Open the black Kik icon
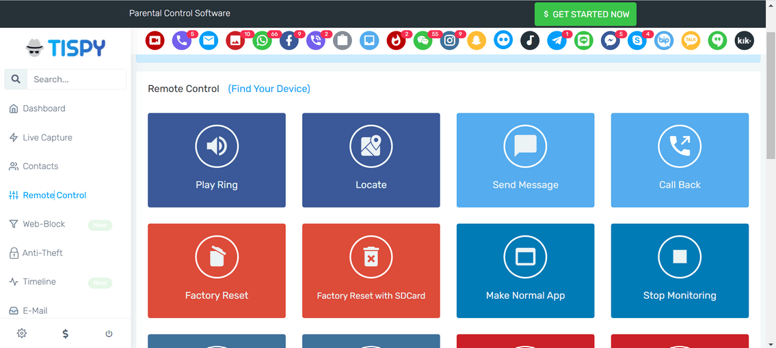The height and width of the screenshot is (348, 776). coord(745,40)
